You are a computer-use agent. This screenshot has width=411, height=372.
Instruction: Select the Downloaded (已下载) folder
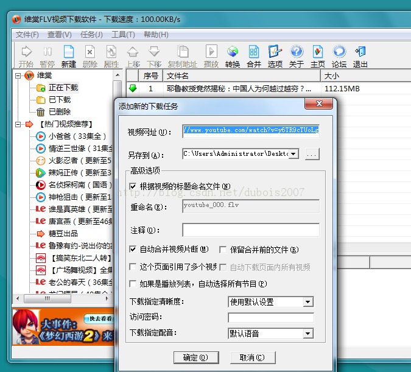59,100
